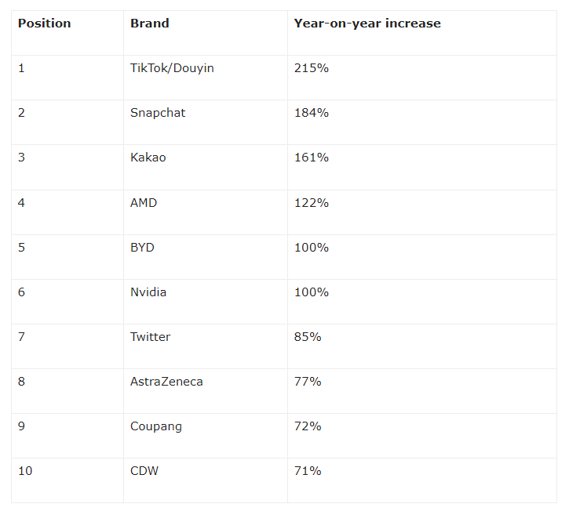This screenshot has width=580, height=511.
Task: Select the AMD brand cell
Action: pos(144,203)
